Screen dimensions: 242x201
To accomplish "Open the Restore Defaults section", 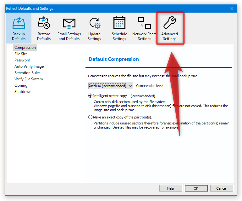I will pyautogui.click(x=44, y=28).
